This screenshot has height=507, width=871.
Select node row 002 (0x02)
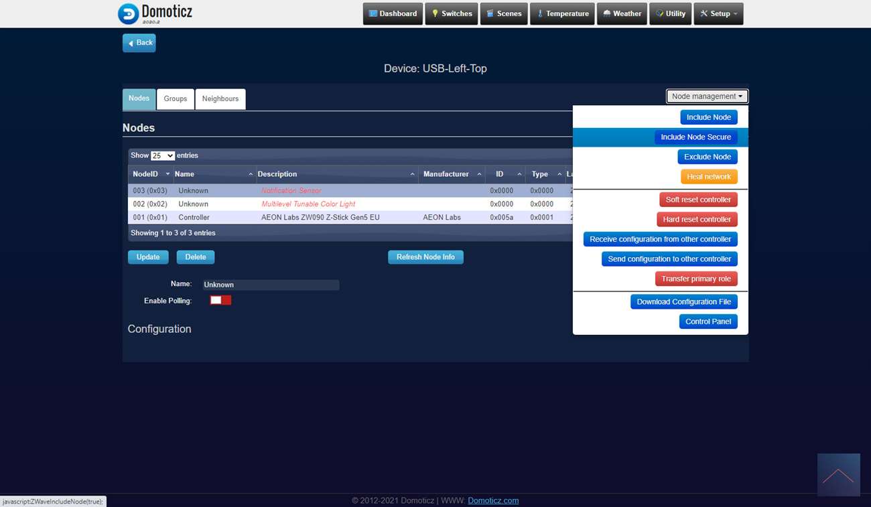(x=350, y=204)
